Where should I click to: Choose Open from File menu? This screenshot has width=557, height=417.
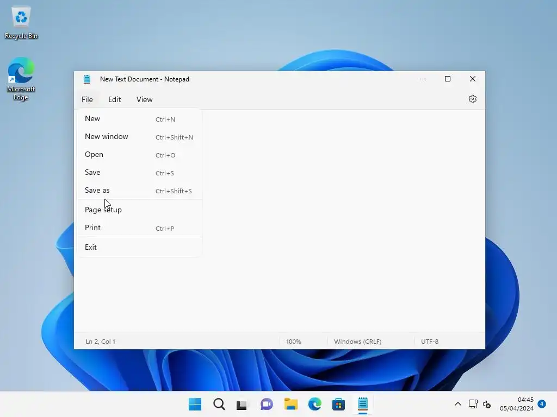coord(139,155)
